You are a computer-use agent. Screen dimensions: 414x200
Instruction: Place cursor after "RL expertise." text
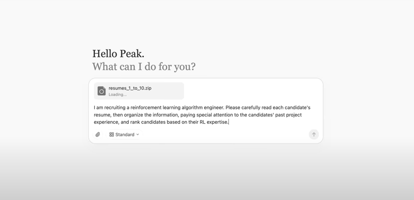pyautogui.click(x=229, y=122)
